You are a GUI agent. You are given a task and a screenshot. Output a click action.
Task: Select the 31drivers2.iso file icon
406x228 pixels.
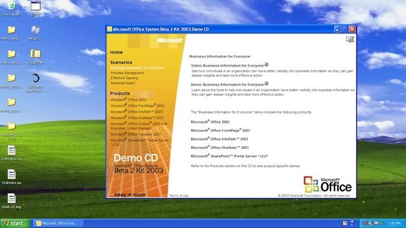pyautogui.click(x=11, y=153)
